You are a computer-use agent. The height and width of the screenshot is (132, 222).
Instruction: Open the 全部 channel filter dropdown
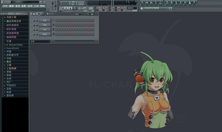[x=40, y=41]
